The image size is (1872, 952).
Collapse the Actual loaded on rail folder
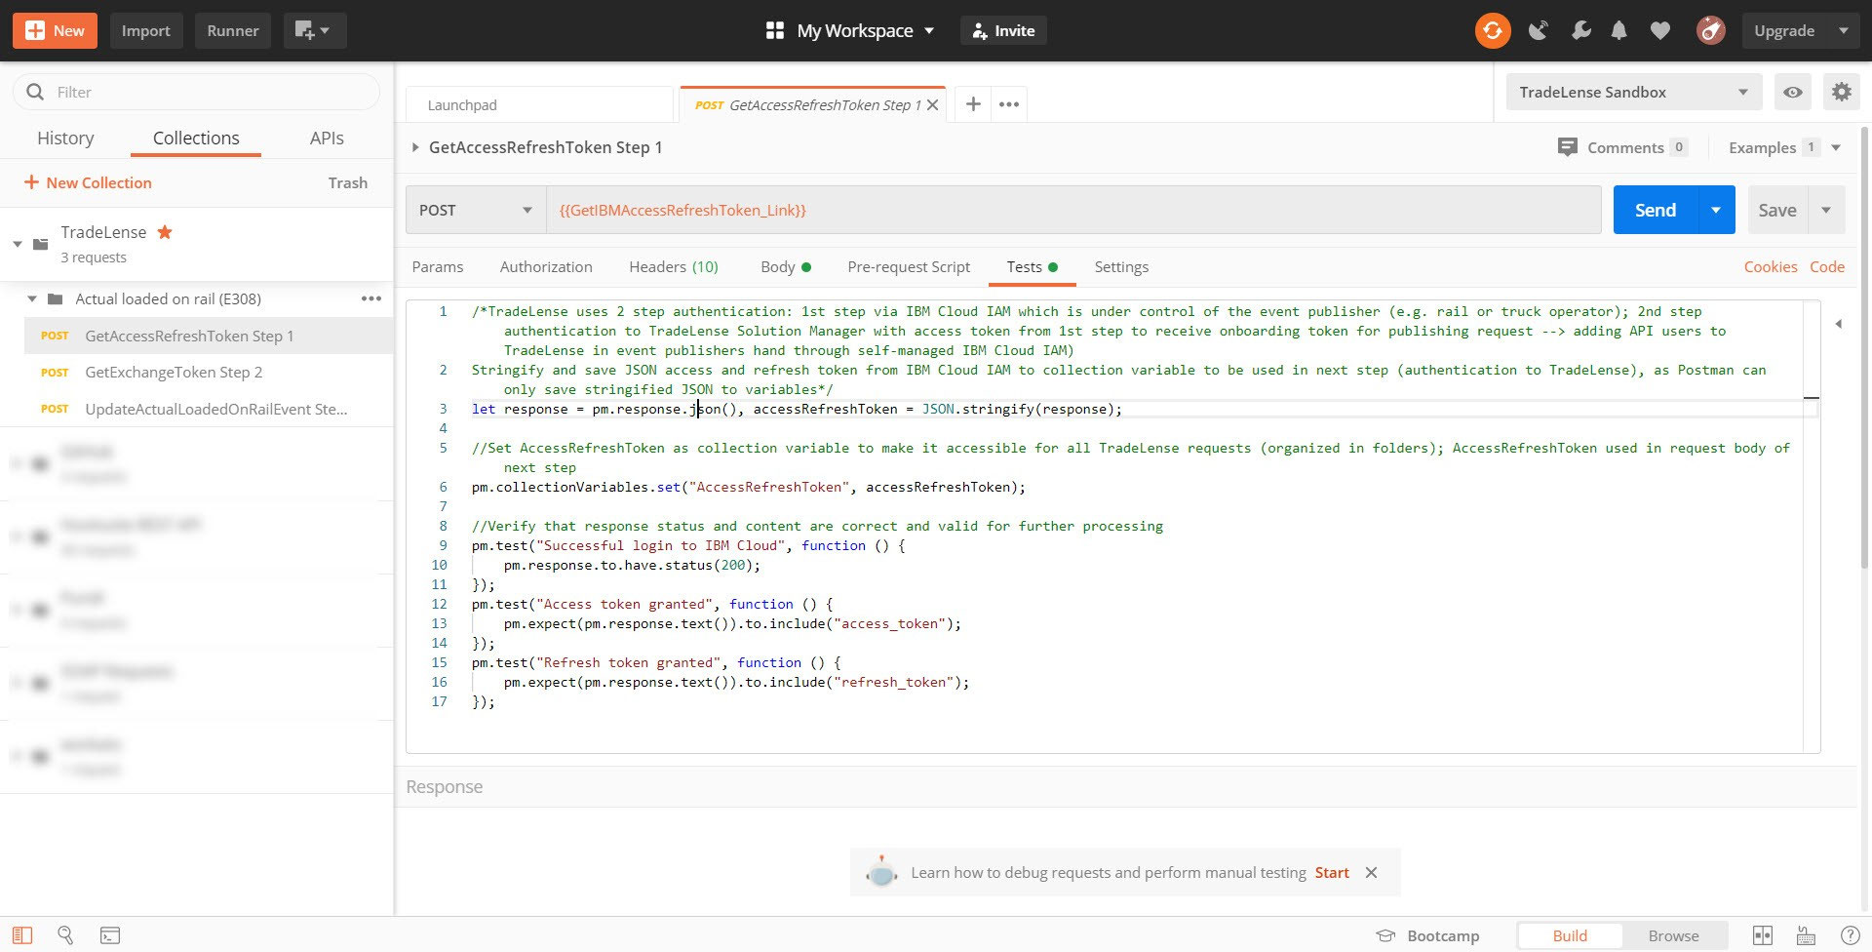click(32, 299)
